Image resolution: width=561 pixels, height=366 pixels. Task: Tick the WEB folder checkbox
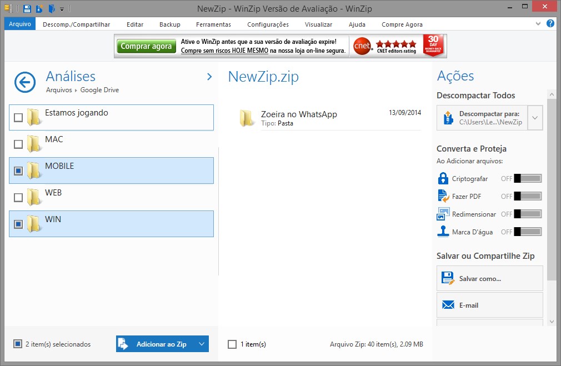click(x=18, y=198)
